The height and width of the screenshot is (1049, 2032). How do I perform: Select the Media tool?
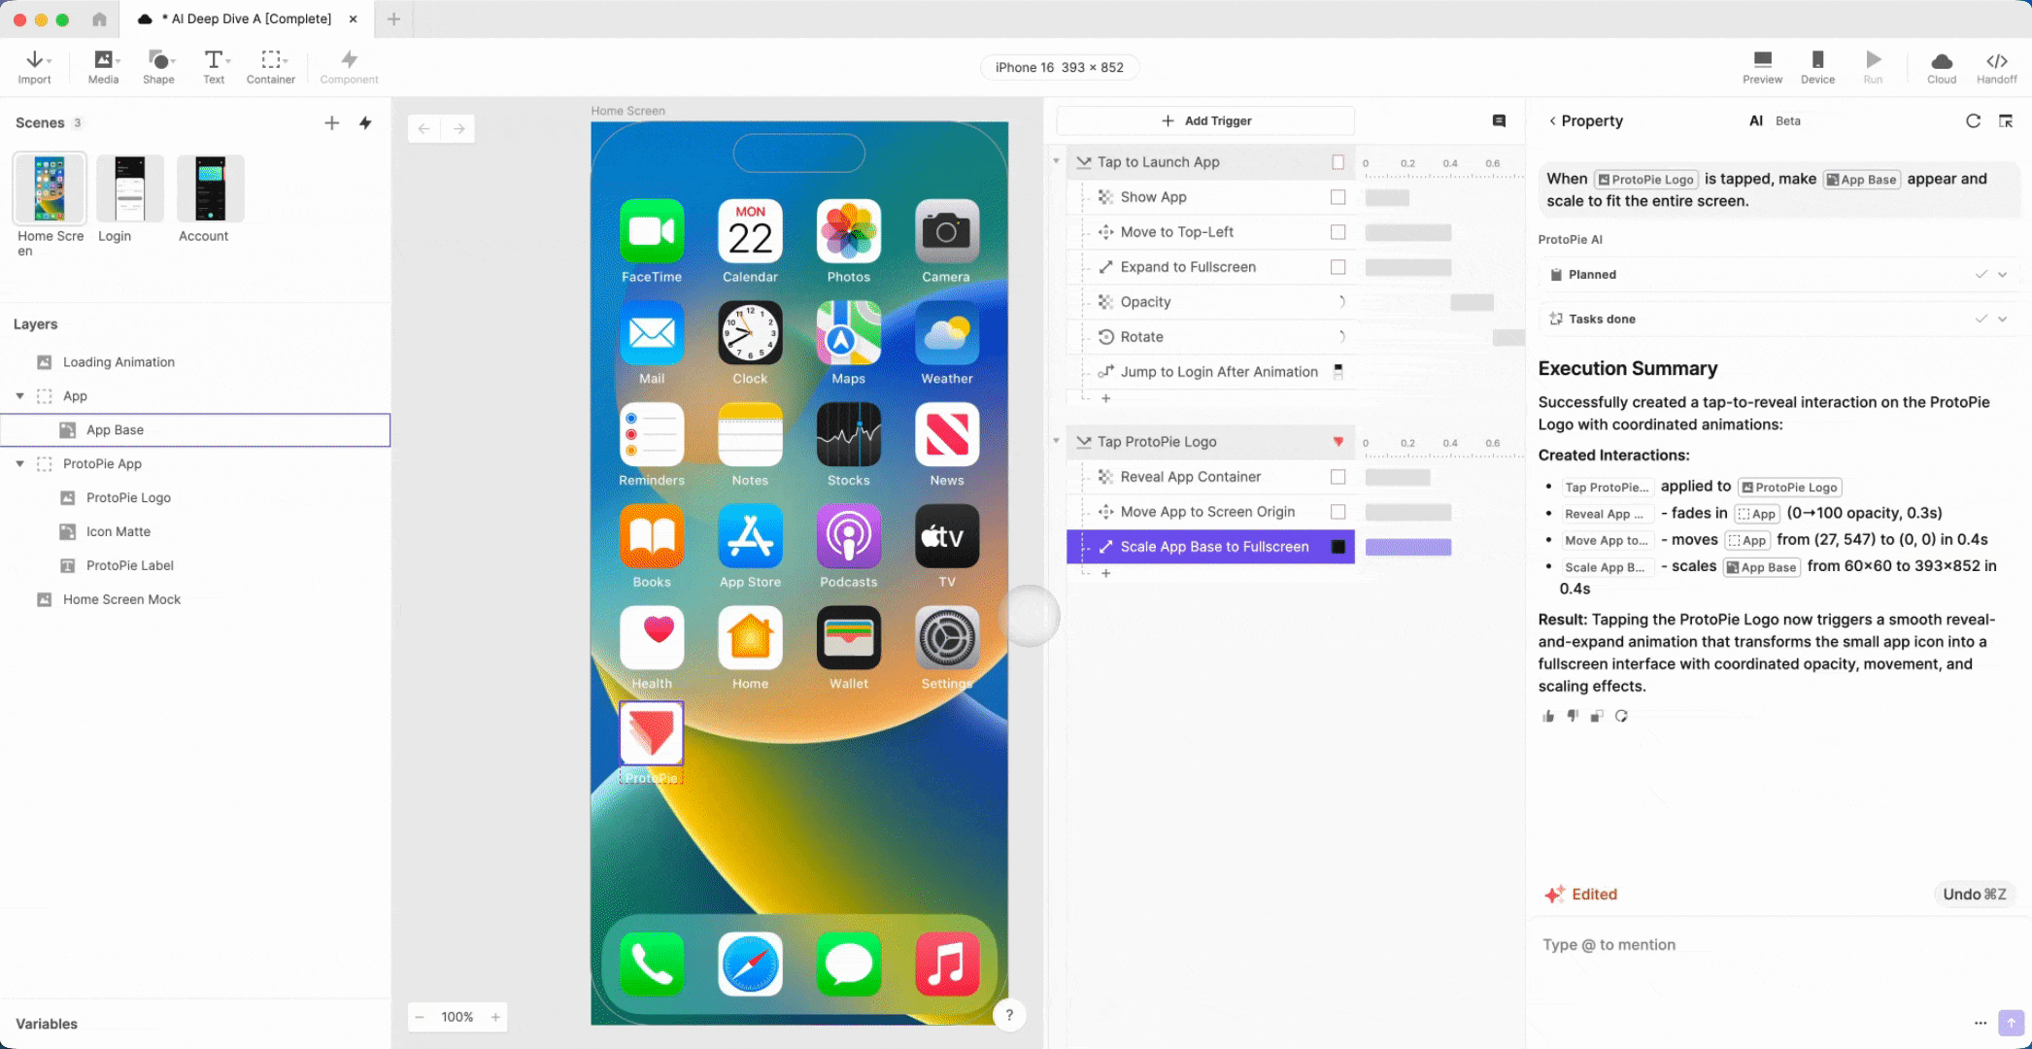(x=101, y=65)
